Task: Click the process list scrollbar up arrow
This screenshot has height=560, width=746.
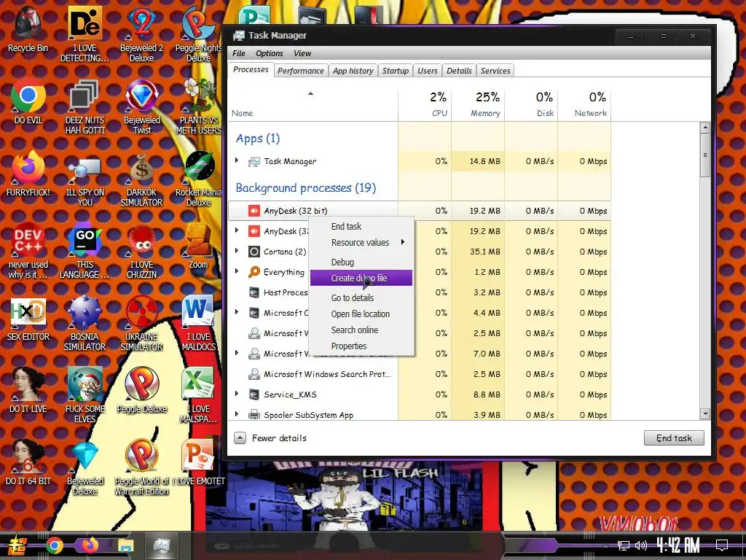Action: (x=705, y=127)
